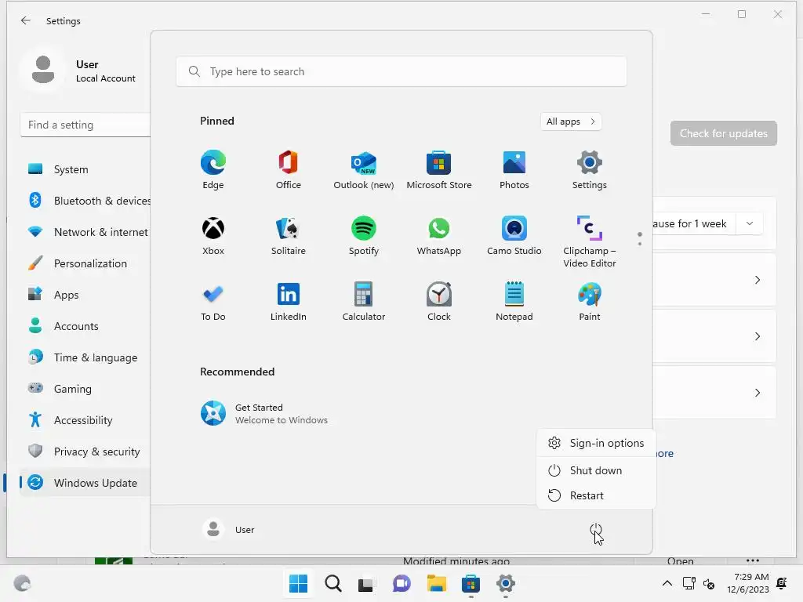Go to Personalization settings
This screenshot has width=803, height=602.
coord(85,263)
